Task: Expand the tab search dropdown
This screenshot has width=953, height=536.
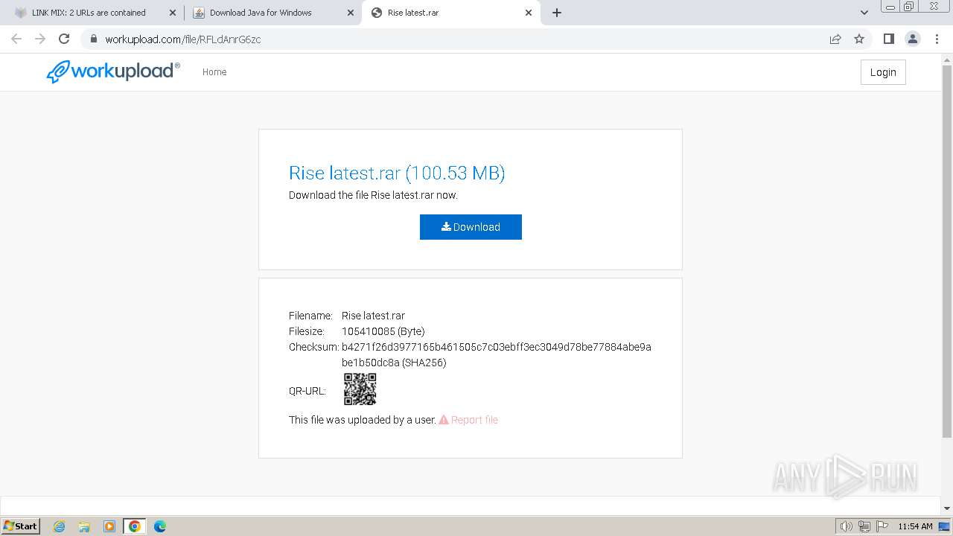Action: [x=864, y=13]
